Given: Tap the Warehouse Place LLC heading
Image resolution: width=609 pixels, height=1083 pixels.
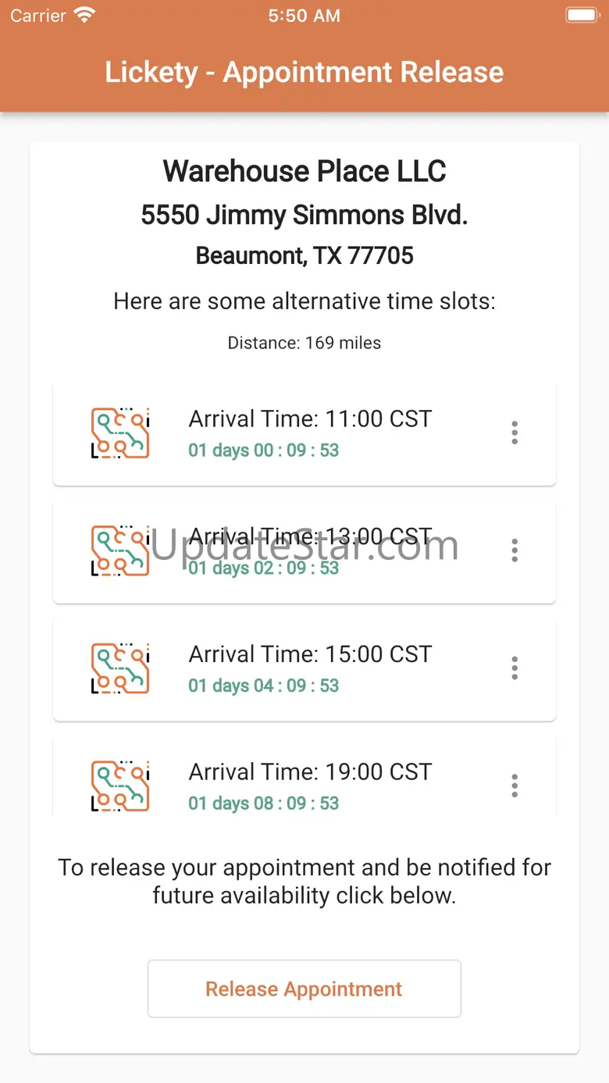Looking at the screenshot, I should coord(304,171).
